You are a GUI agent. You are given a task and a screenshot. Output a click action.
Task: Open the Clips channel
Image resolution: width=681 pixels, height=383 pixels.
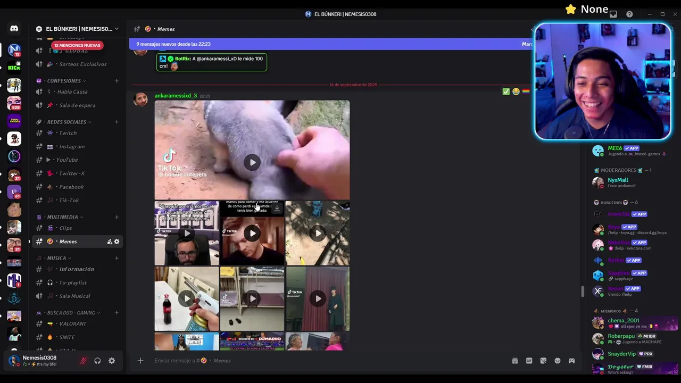(x=78, y=228)
